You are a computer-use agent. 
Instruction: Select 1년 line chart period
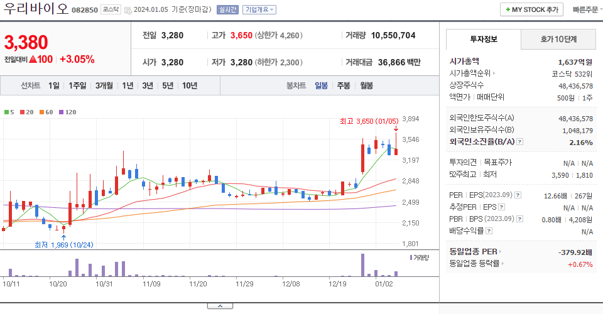coord(128,85)
